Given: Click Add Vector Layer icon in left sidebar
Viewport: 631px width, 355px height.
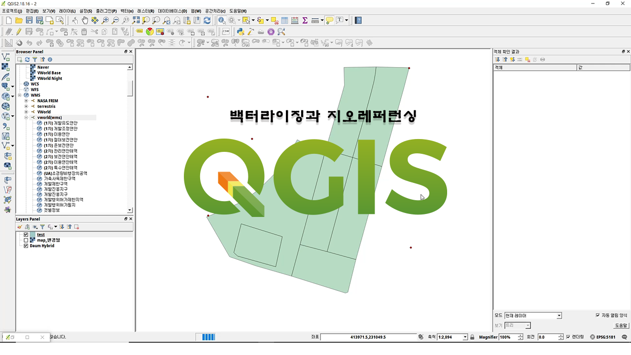Looking at the screenshot, I should 6,57.
